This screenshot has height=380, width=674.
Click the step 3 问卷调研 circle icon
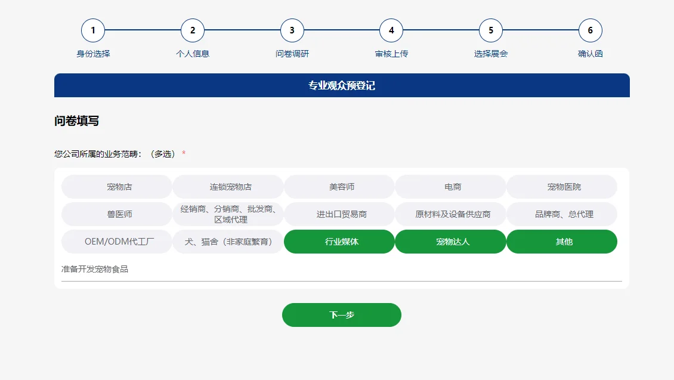tap(292, 30)
